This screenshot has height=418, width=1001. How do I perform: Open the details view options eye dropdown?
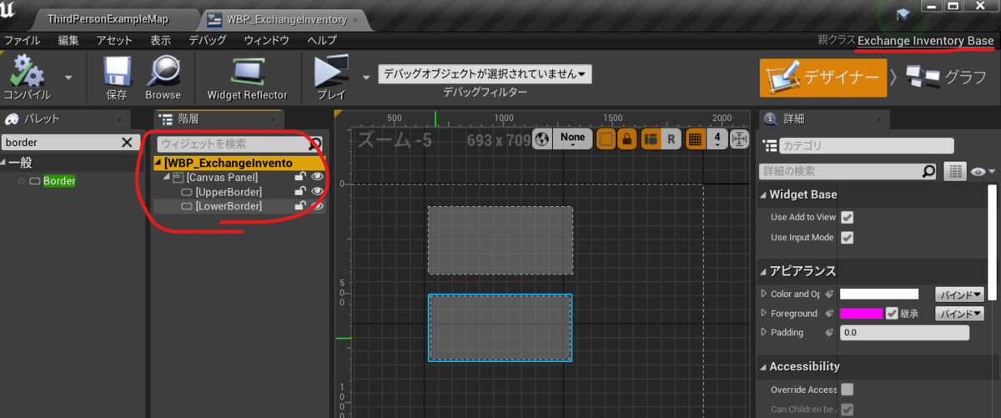(x=983, y=172)
